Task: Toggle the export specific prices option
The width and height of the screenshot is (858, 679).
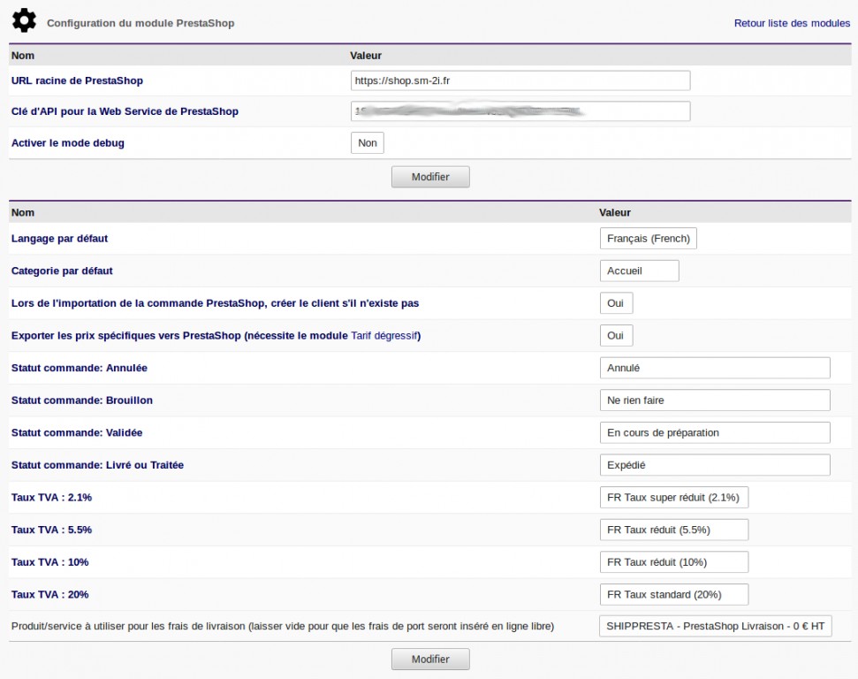Action: tap(616, 336)
